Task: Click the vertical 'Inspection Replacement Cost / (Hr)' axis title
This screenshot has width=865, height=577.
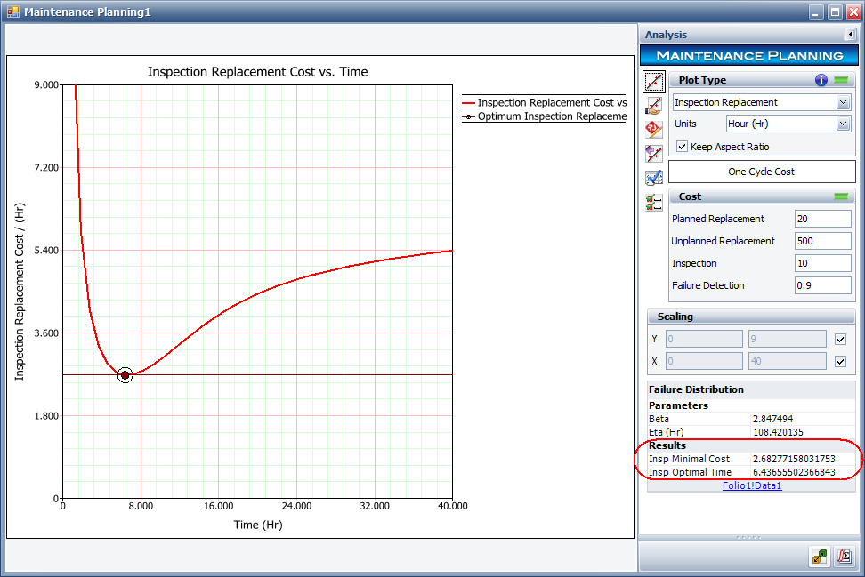Action: (20, 292)
